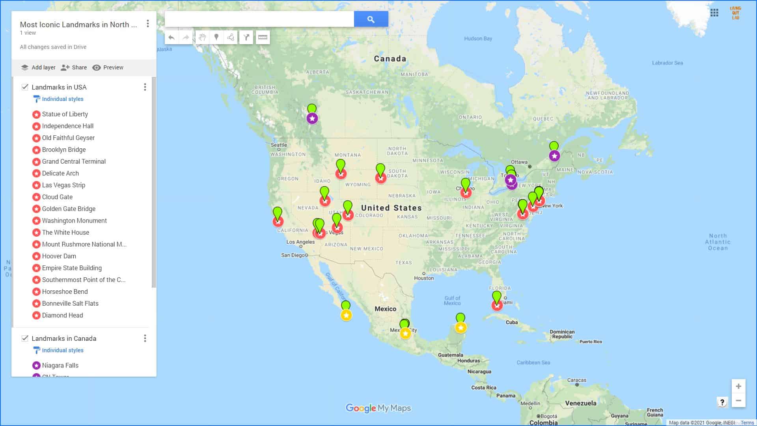This screenshot has width=757, height=426.
Task: Click Add layer
Action: pos(43,67)
